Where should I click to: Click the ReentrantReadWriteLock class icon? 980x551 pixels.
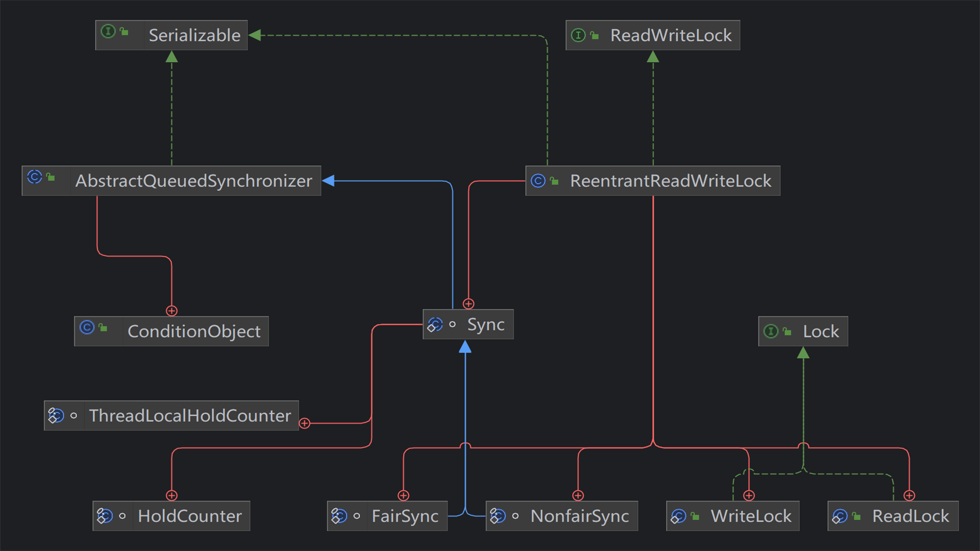point(538,181)
